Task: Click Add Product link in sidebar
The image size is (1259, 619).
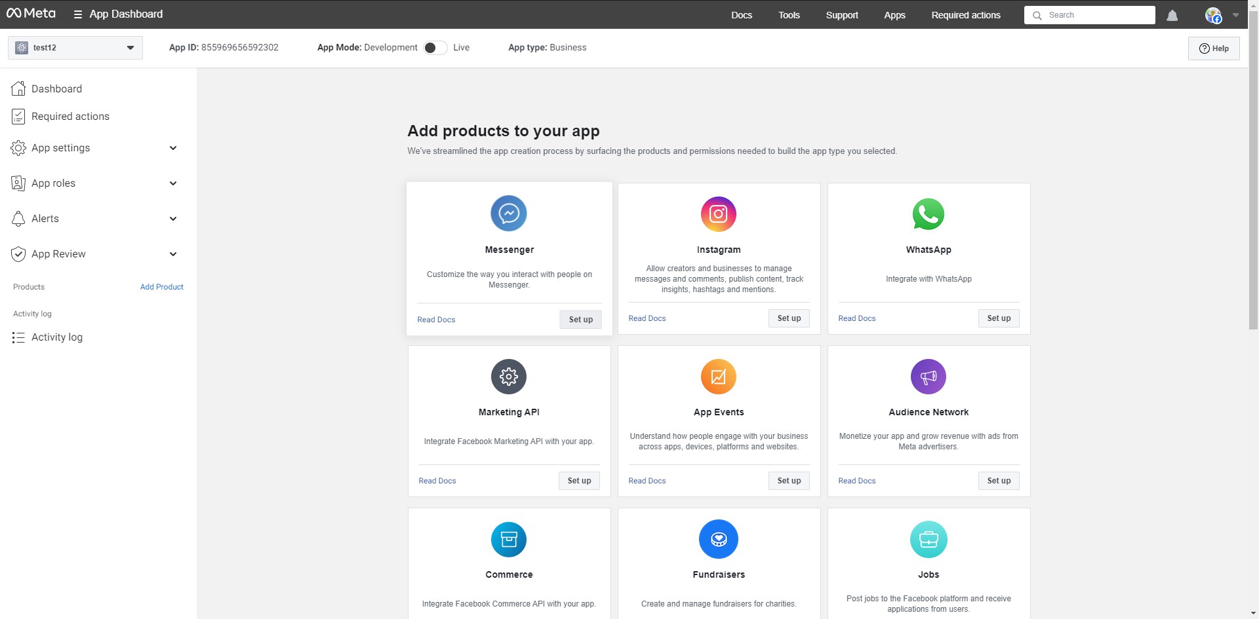Action: pos(162,287)
